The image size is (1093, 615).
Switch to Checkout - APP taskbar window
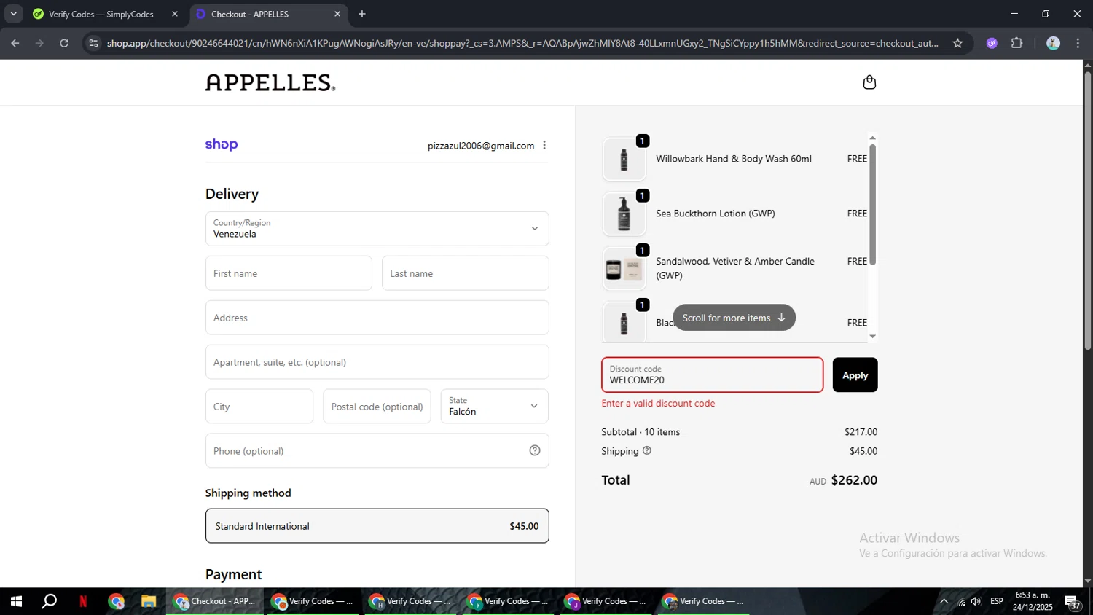[x=215, y=601]
